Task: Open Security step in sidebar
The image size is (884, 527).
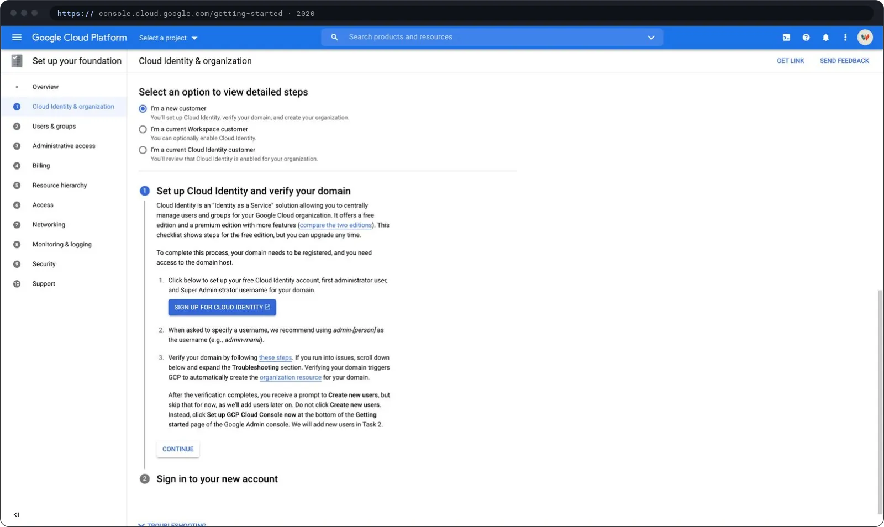Action: (44, 264)
